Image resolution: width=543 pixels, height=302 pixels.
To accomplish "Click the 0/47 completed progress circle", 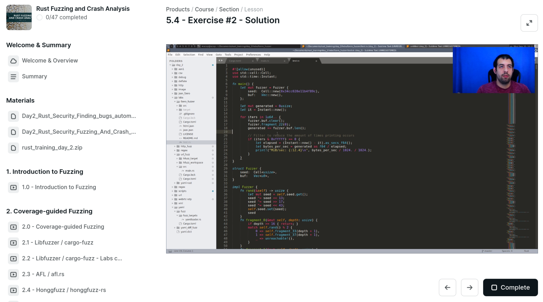I will click(x=40, y=17).
